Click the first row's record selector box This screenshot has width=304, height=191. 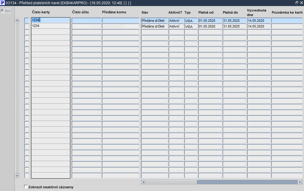(x=27, y=20)
